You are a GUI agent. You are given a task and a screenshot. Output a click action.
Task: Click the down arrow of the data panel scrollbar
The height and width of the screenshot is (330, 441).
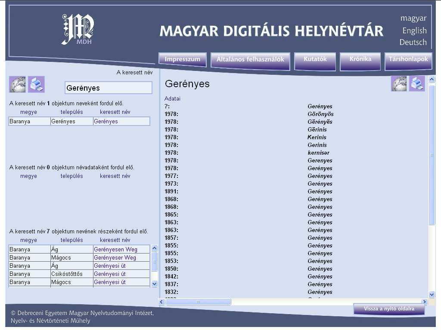[x=432, y=295]
